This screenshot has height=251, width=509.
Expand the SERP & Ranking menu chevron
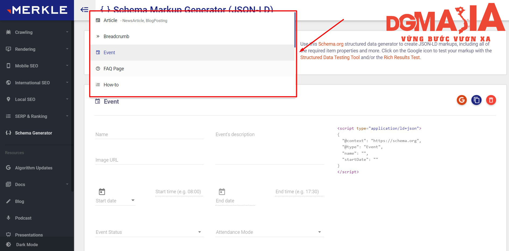(67, 116)
